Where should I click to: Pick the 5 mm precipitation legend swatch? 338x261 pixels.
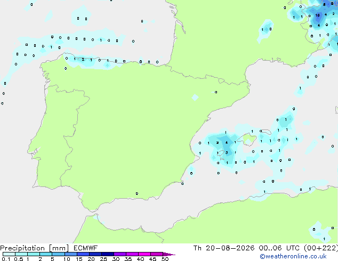pyautogui.click(x=58, y=254)
